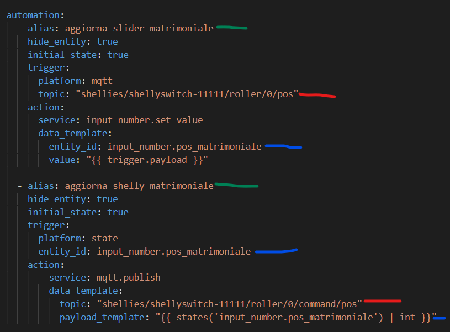Click the command/pos topic string

coord(229,304)
